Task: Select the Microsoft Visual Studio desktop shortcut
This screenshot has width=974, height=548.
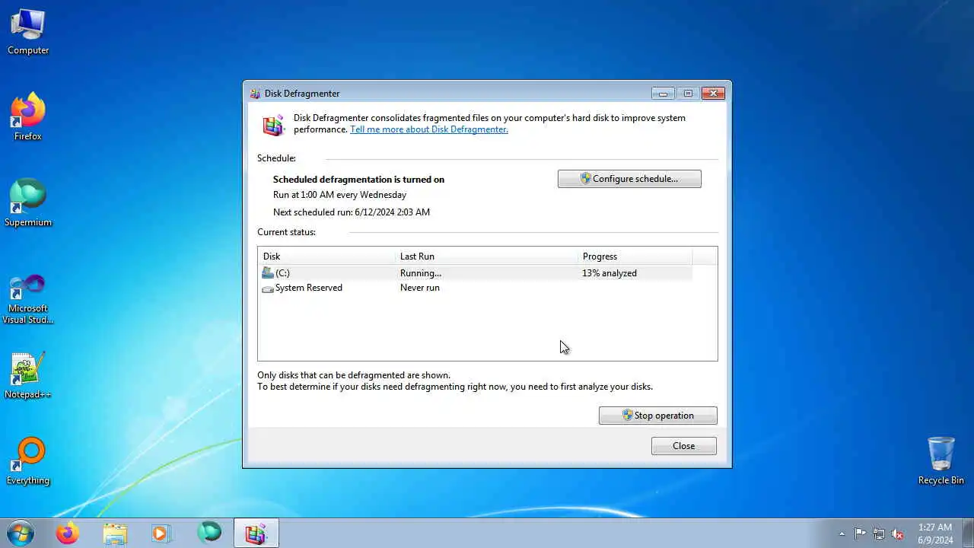Action: pyautogui.click(x=28, y=298)
